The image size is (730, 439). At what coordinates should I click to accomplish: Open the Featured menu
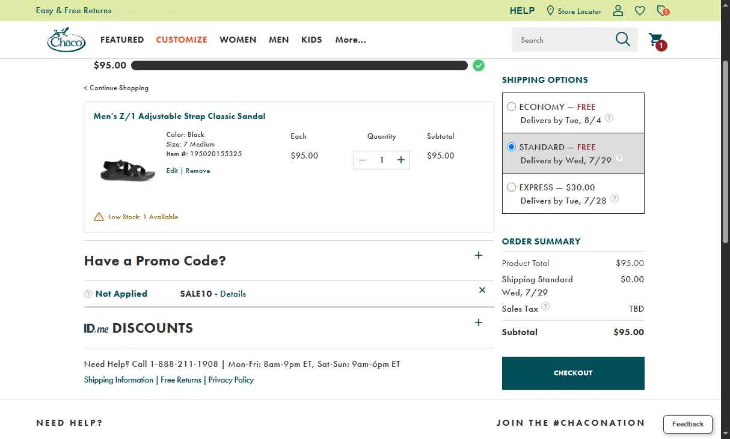pyautogui.click(x=122, y=40)
